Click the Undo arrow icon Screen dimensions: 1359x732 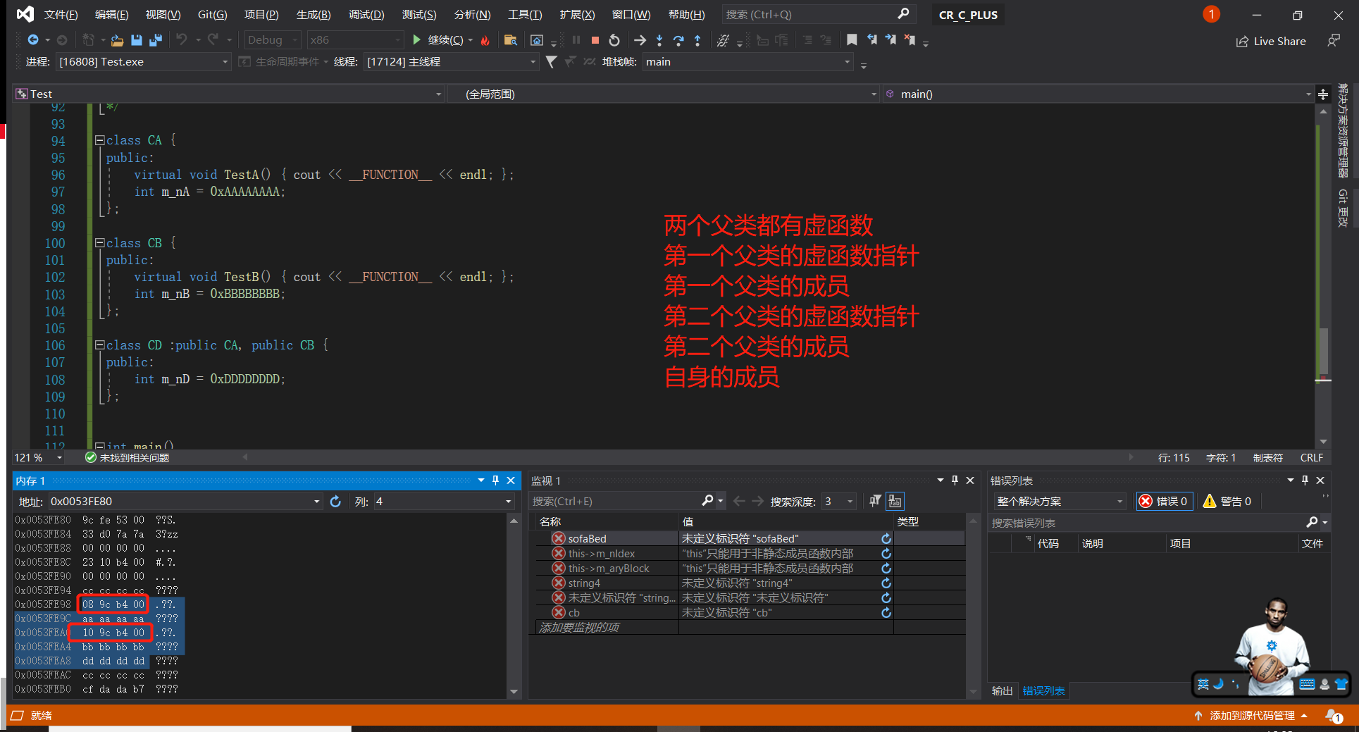[182, 40]
